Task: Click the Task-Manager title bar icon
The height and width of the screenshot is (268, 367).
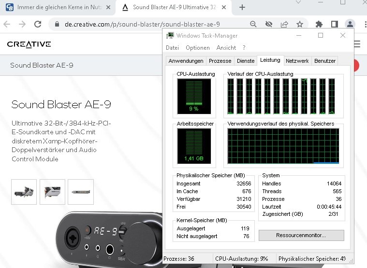Action: coord(170,36)
